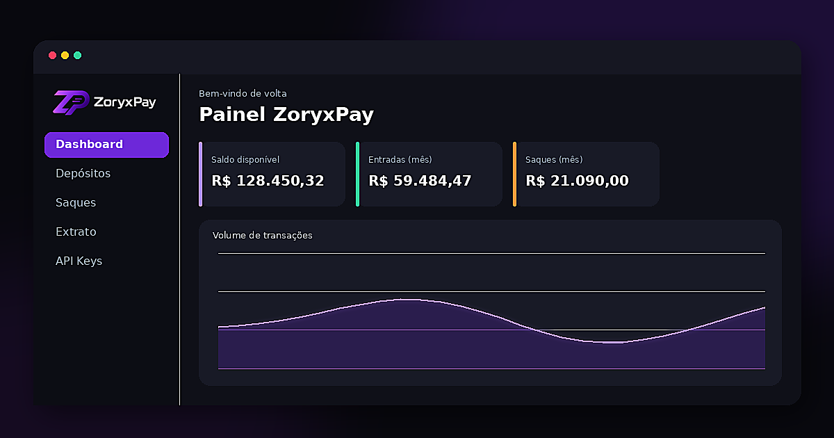
Task: Click the green maximize window dot
Action: pos(77,56)
